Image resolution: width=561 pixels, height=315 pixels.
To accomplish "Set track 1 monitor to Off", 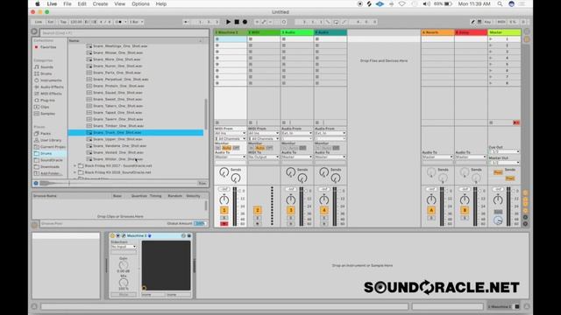I will pos(236,148).
